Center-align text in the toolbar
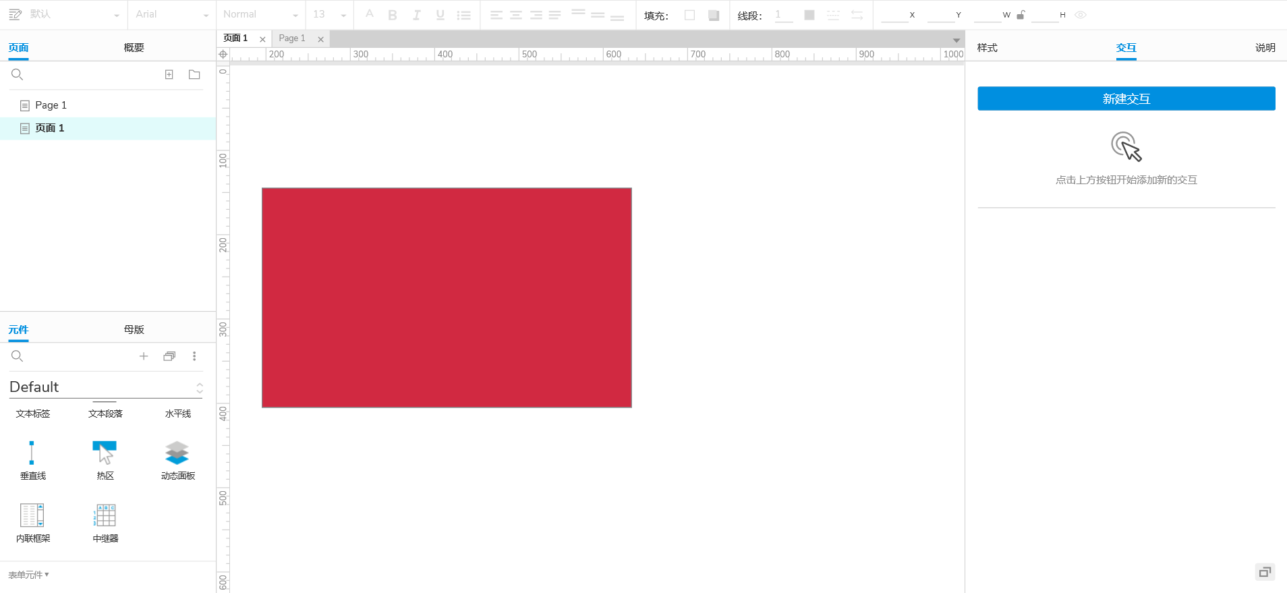Viewport: 1287px width, 593px height. [516, 15]
